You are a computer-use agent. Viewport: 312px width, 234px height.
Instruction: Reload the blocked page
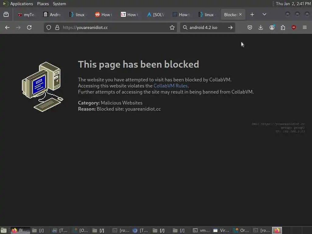[x=29, y=27]
